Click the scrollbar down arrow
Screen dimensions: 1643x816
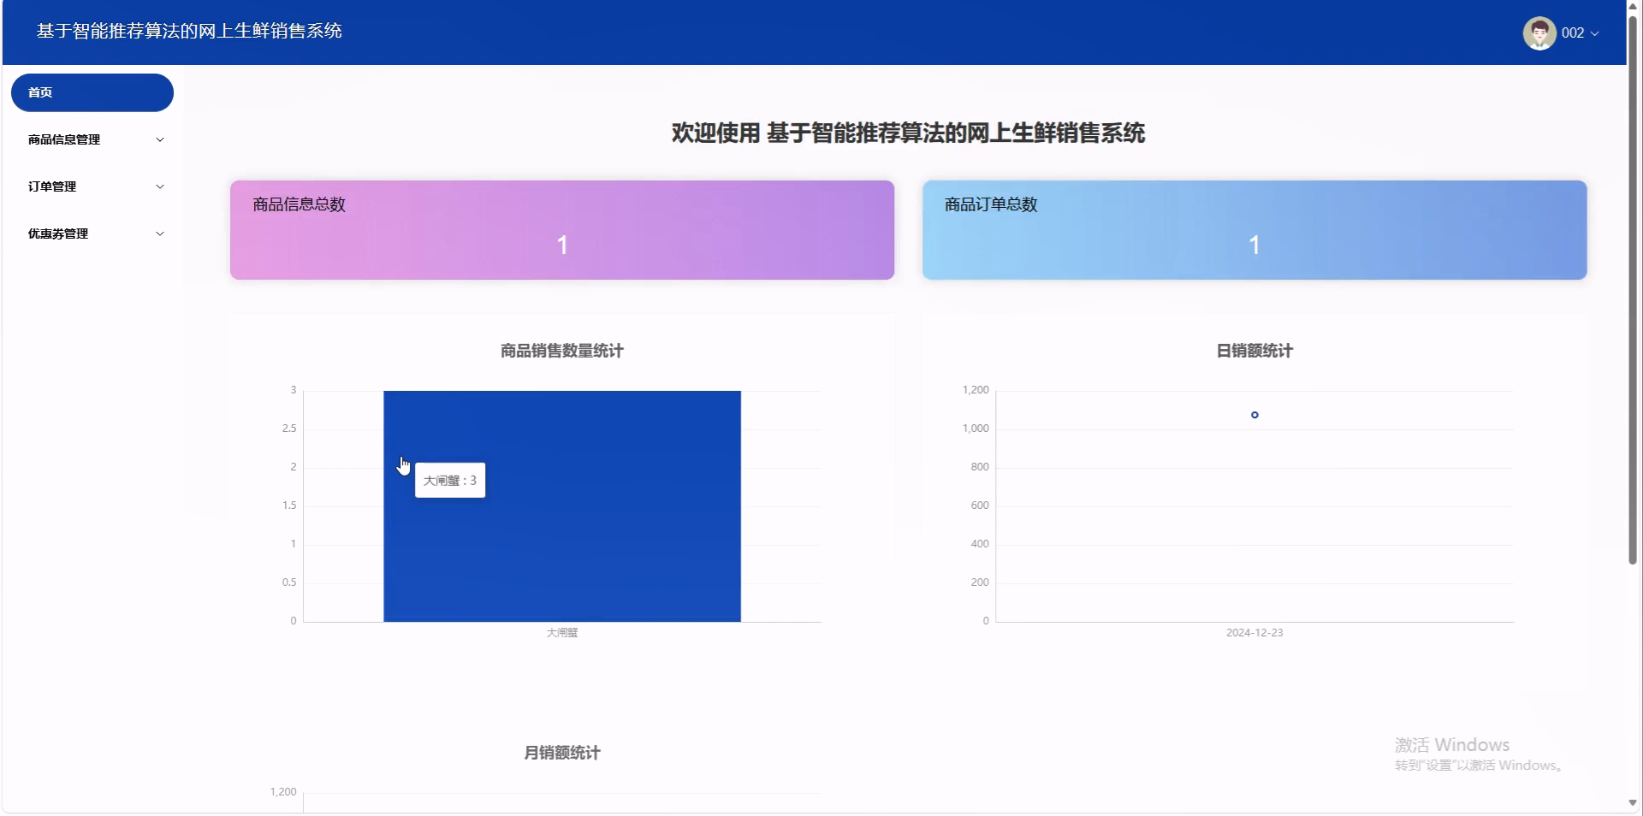pos(1633,803)
